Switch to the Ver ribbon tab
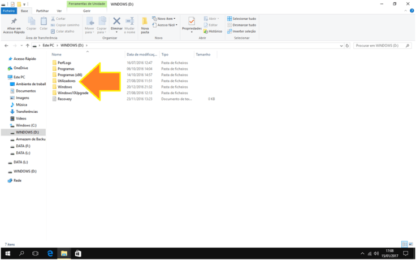 [x=59, y=11]
